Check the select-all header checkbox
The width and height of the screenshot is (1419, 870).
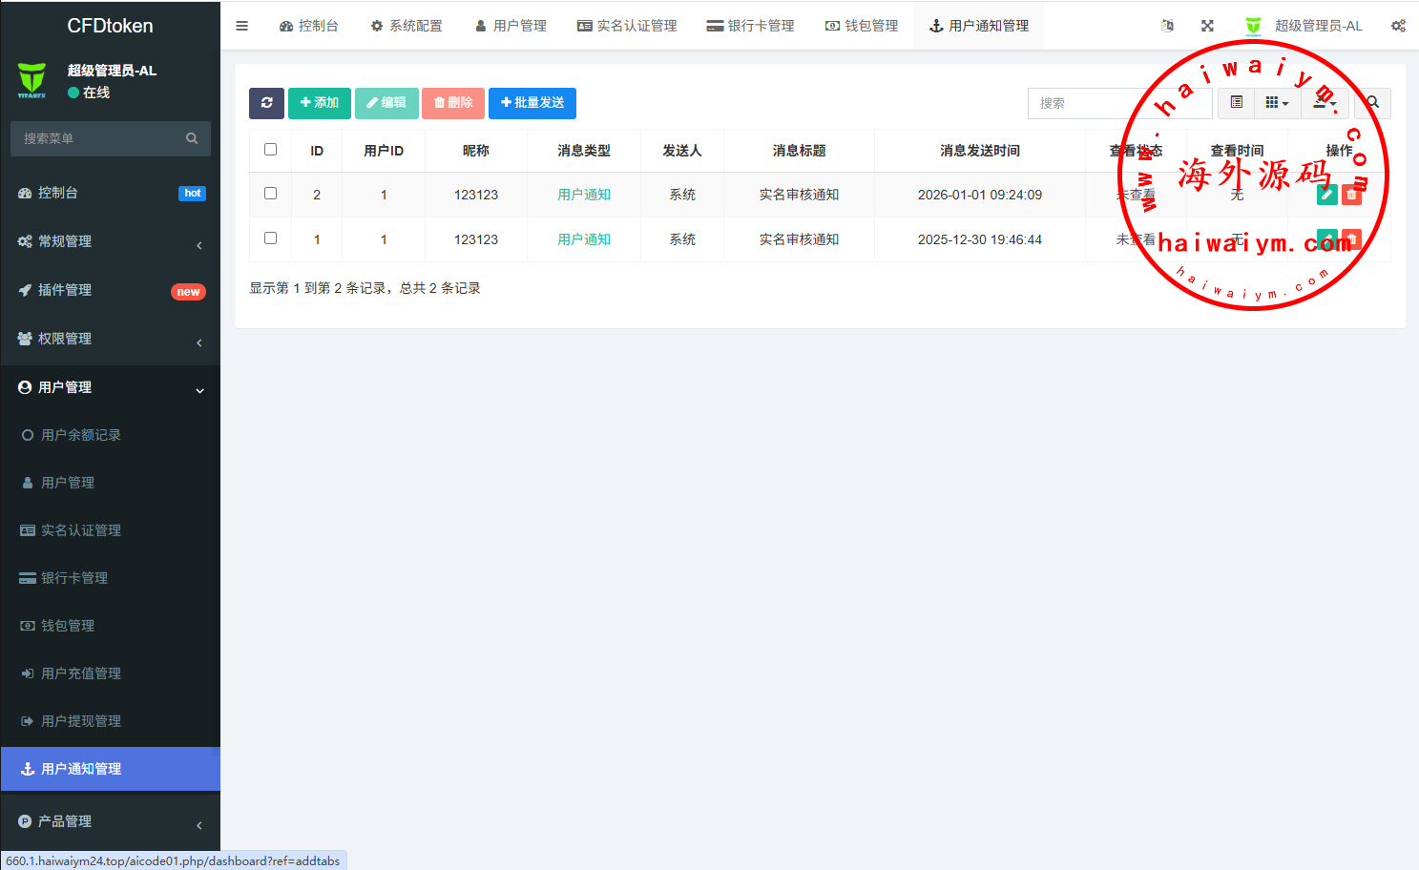270,150
